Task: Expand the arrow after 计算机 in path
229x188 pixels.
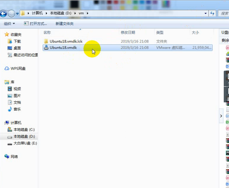Action: (x=47, y=13)
